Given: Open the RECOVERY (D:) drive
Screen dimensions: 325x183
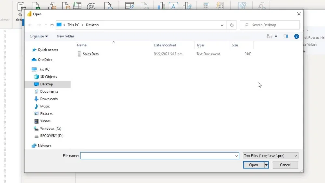Looking at the screenshot, I should point(52,136).
